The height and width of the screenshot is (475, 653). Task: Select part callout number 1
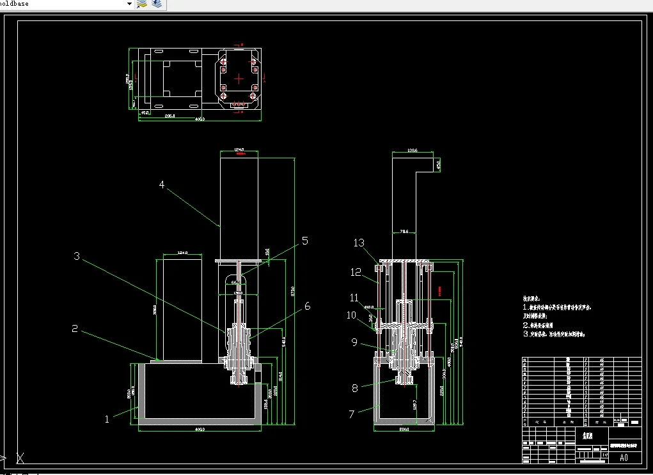pyautogui.click(x=107, y=419)
